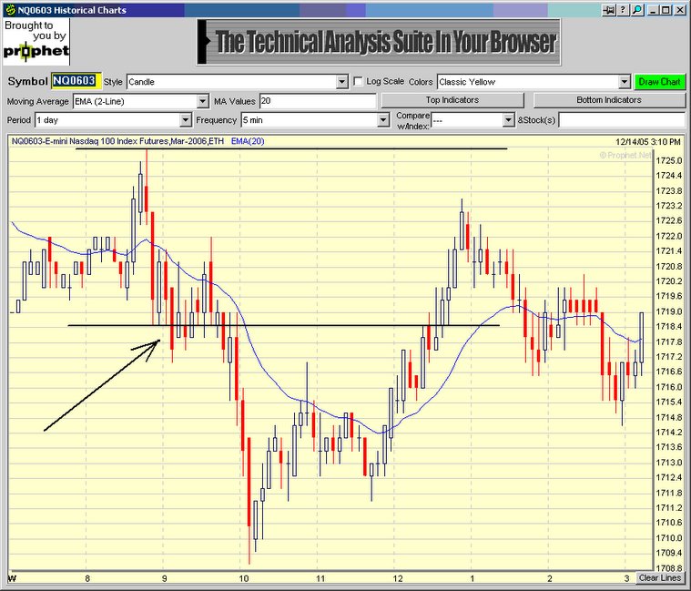The image size is (691, 591).
Task: Click the 8 hour label on time axis
Action: tap(87, 578)
